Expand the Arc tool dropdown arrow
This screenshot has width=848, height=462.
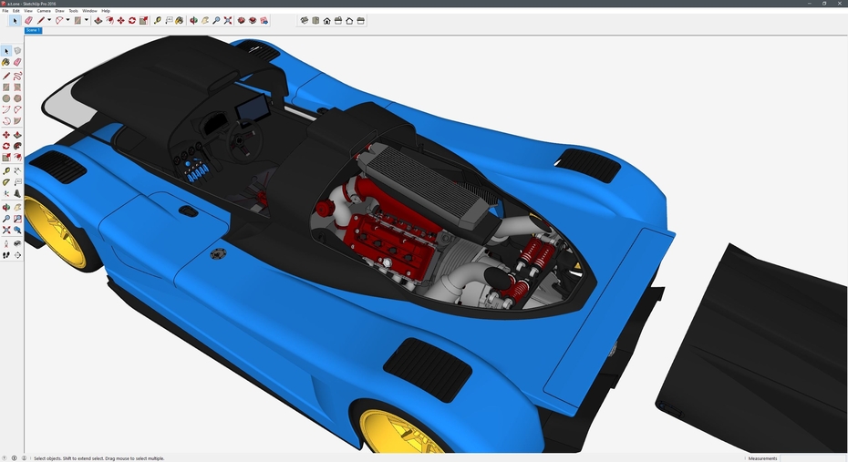tap(68, 20)
